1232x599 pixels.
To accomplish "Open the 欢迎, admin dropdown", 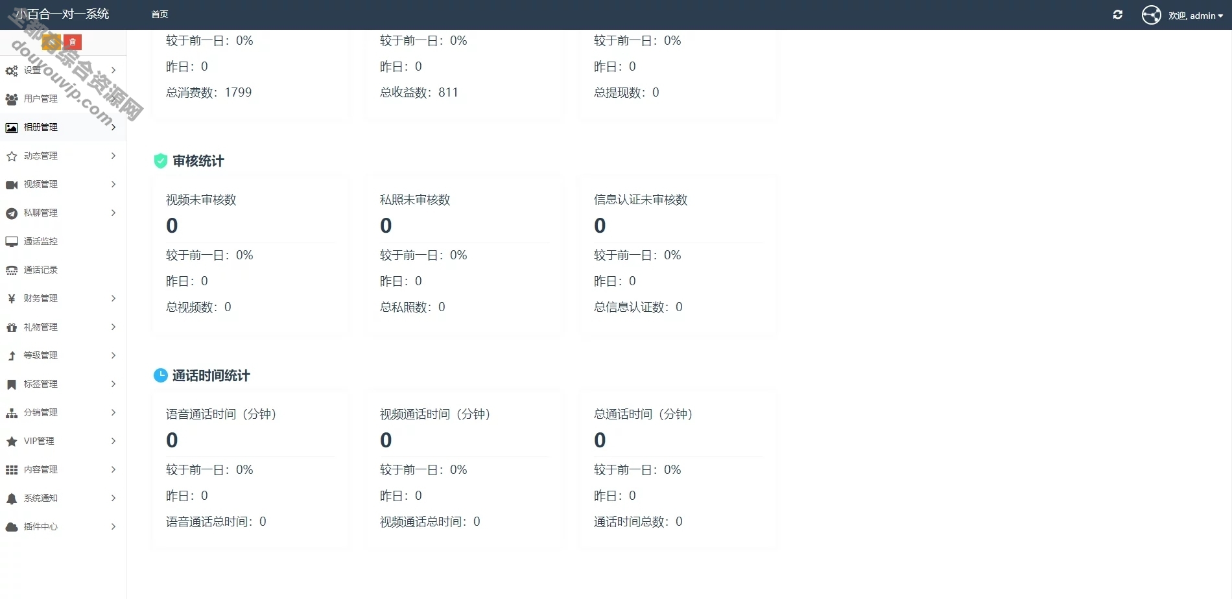I will click(x=1196, y=16).
